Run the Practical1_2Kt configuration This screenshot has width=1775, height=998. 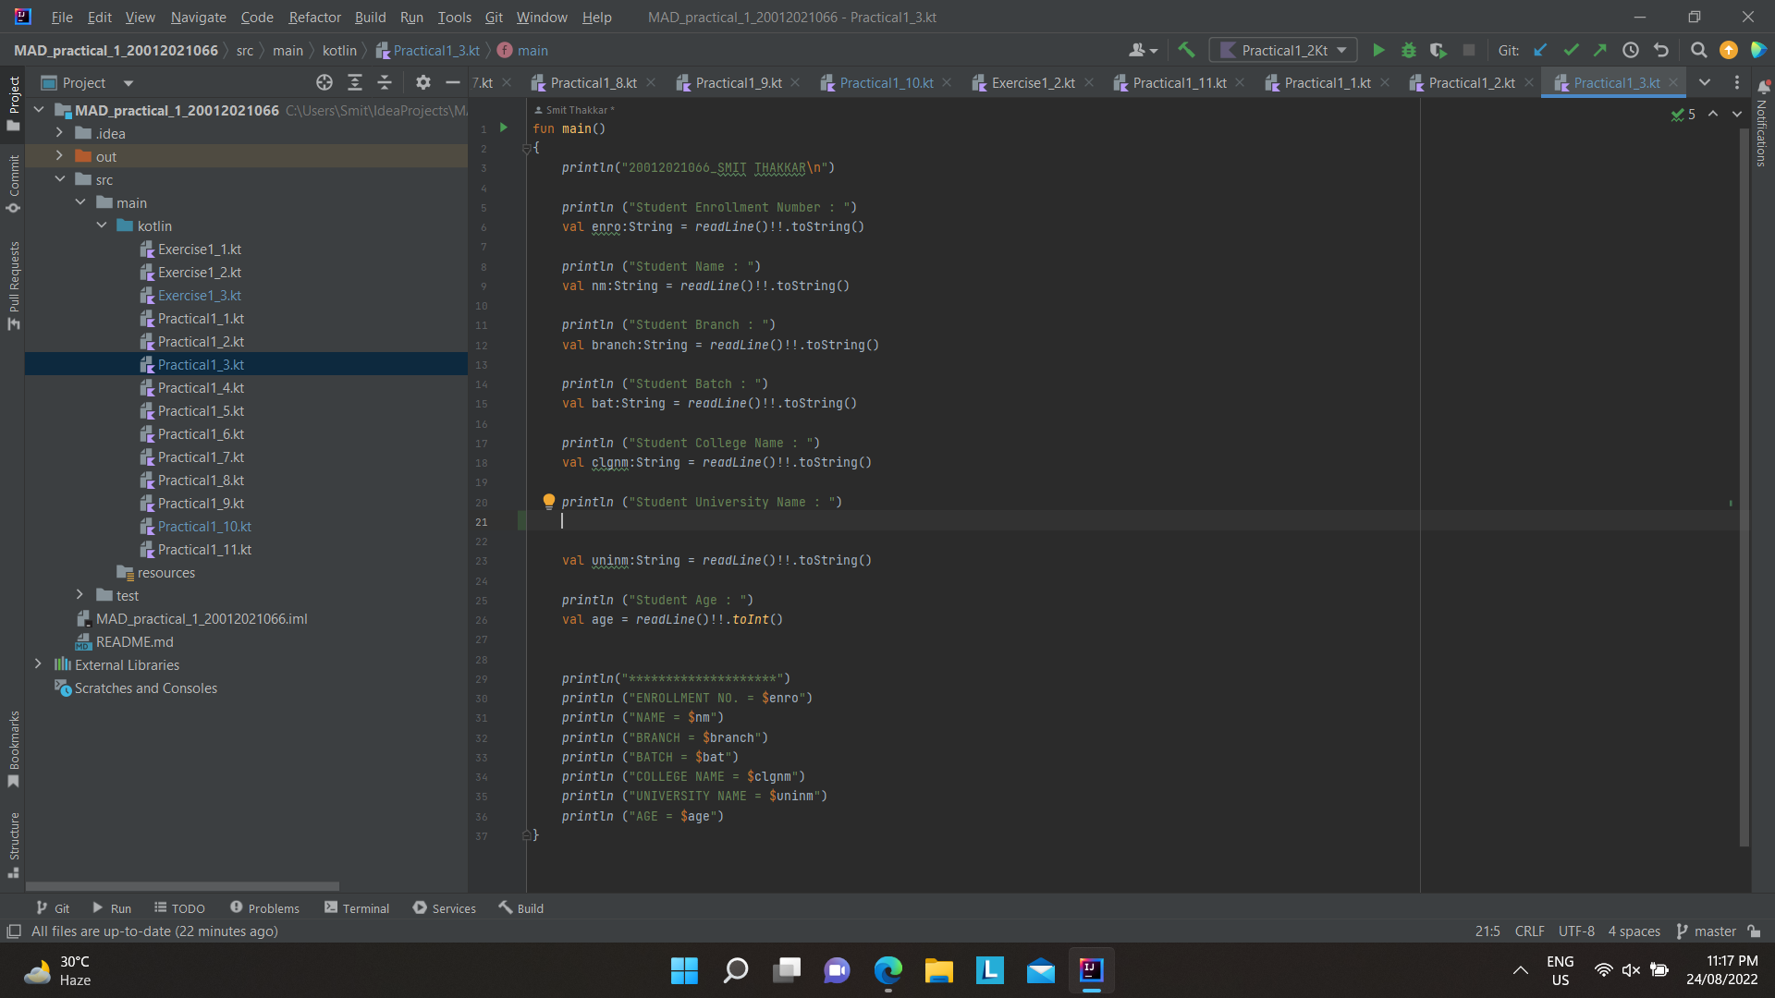coord(1378,50)
